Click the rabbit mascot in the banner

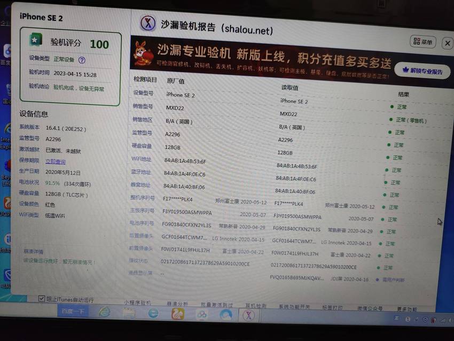(x=143, y=53)
